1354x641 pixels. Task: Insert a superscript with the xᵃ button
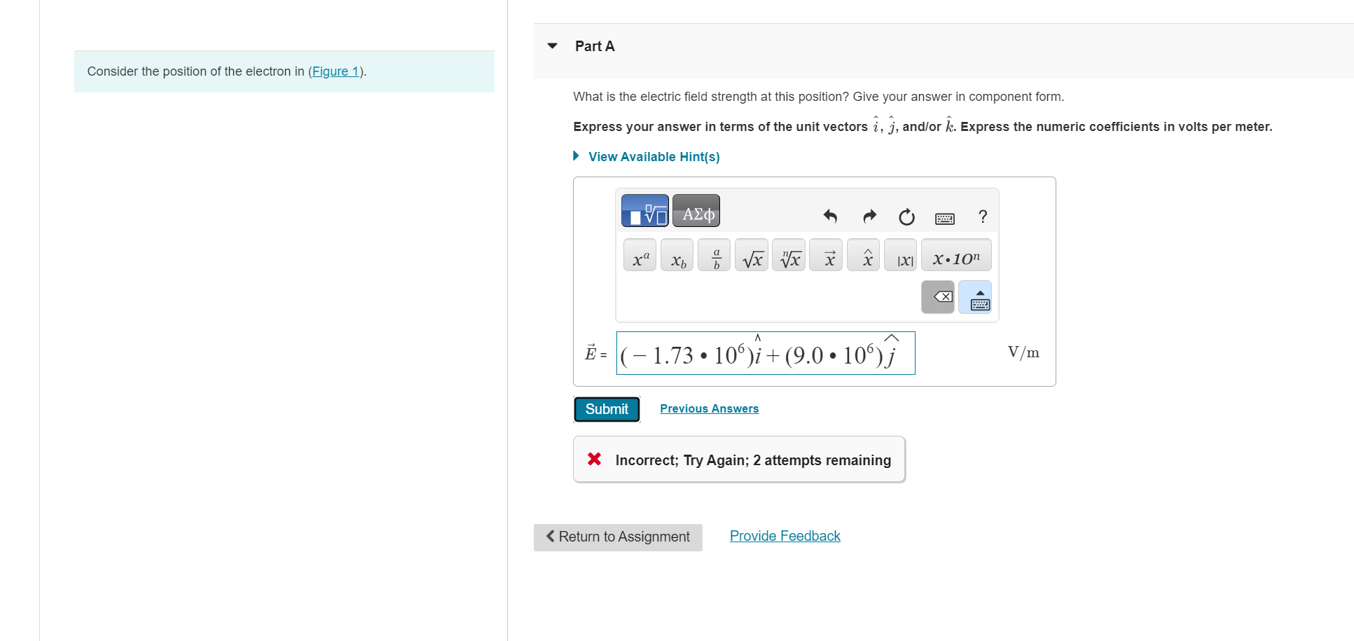[x=638, y=255]
